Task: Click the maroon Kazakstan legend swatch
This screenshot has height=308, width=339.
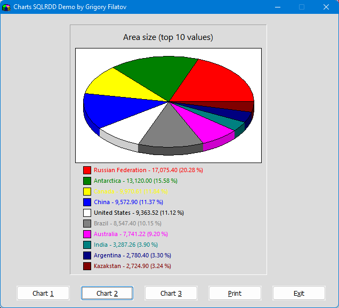Action: [x=87, y=266]
